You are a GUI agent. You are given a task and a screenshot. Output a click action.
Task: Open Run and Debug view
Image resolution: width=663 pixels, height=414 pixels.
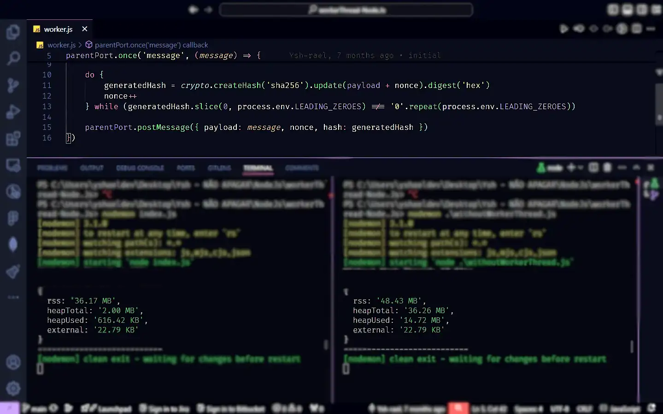pyautogui.click(x=13, y=112)
